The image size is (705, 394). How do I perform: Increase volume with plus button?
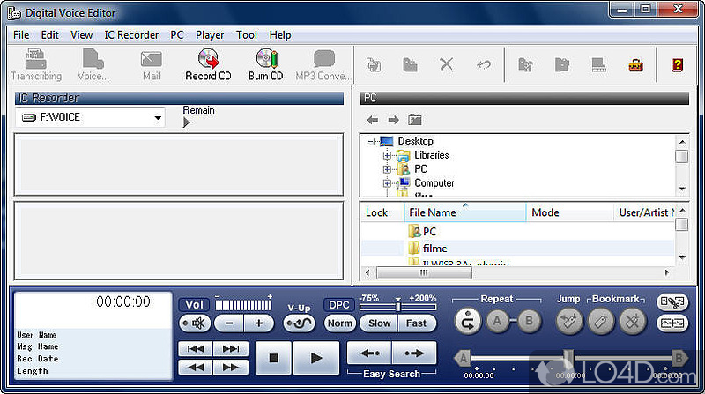pos(259,323)
